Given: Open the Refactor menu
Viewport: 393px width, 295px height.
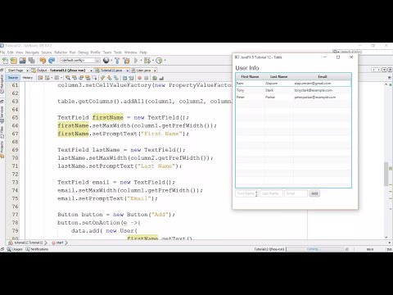Looking at the screenshot, I should tap(61, 52).
